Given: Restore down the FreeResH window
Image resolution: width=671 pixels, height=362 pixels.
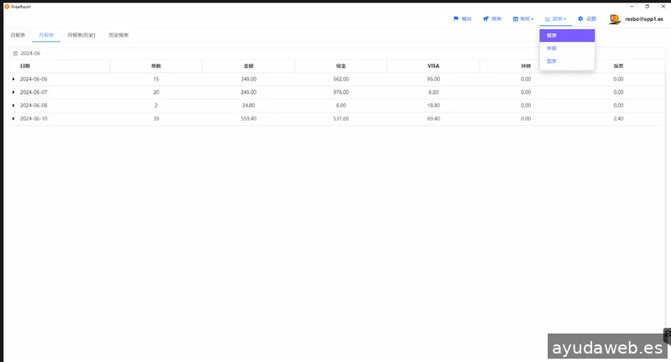Looking at the screenshot, I should point(647,7).
